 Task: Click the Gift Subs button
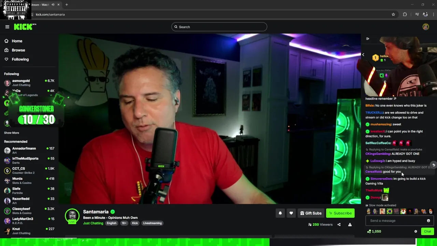pyautogui.click(x=311, y=213)
